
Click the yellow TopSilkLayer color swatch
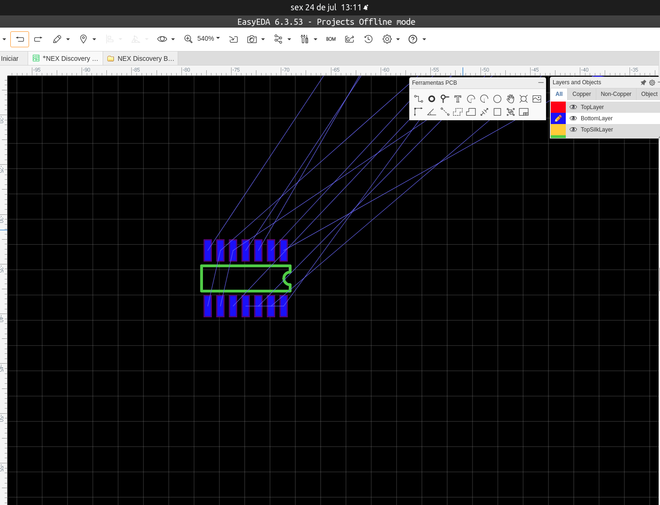[558, 130]
